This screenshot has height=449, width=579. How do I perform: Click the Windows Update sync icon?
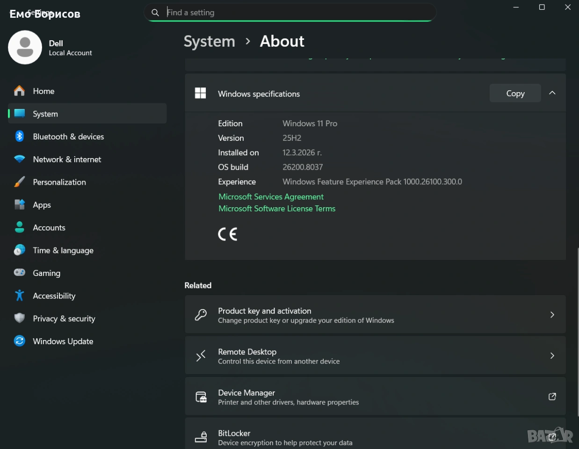pyautogui.click(x=19, y=341)
